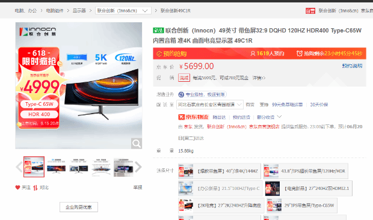
Task: Open the 河北石家庄市 delivery address dropdown
Action: pos(210,105)
